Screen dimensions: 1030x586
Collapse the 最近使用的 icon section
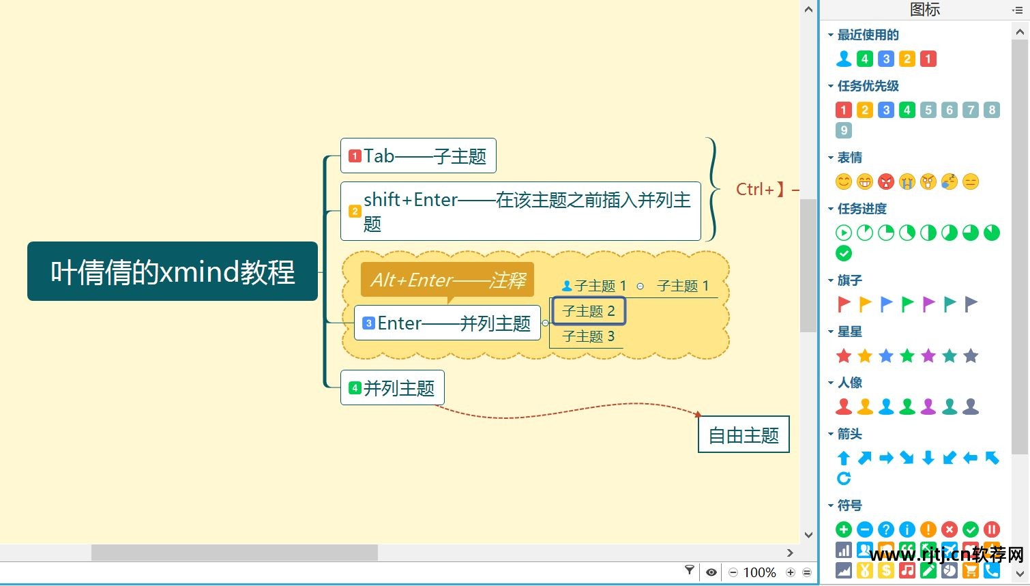(x=830, y=34)
